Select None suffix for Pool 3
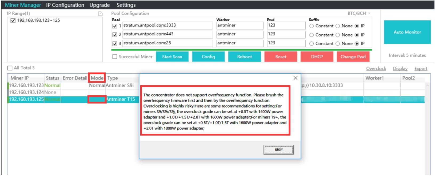 click(x=338, y=44)
